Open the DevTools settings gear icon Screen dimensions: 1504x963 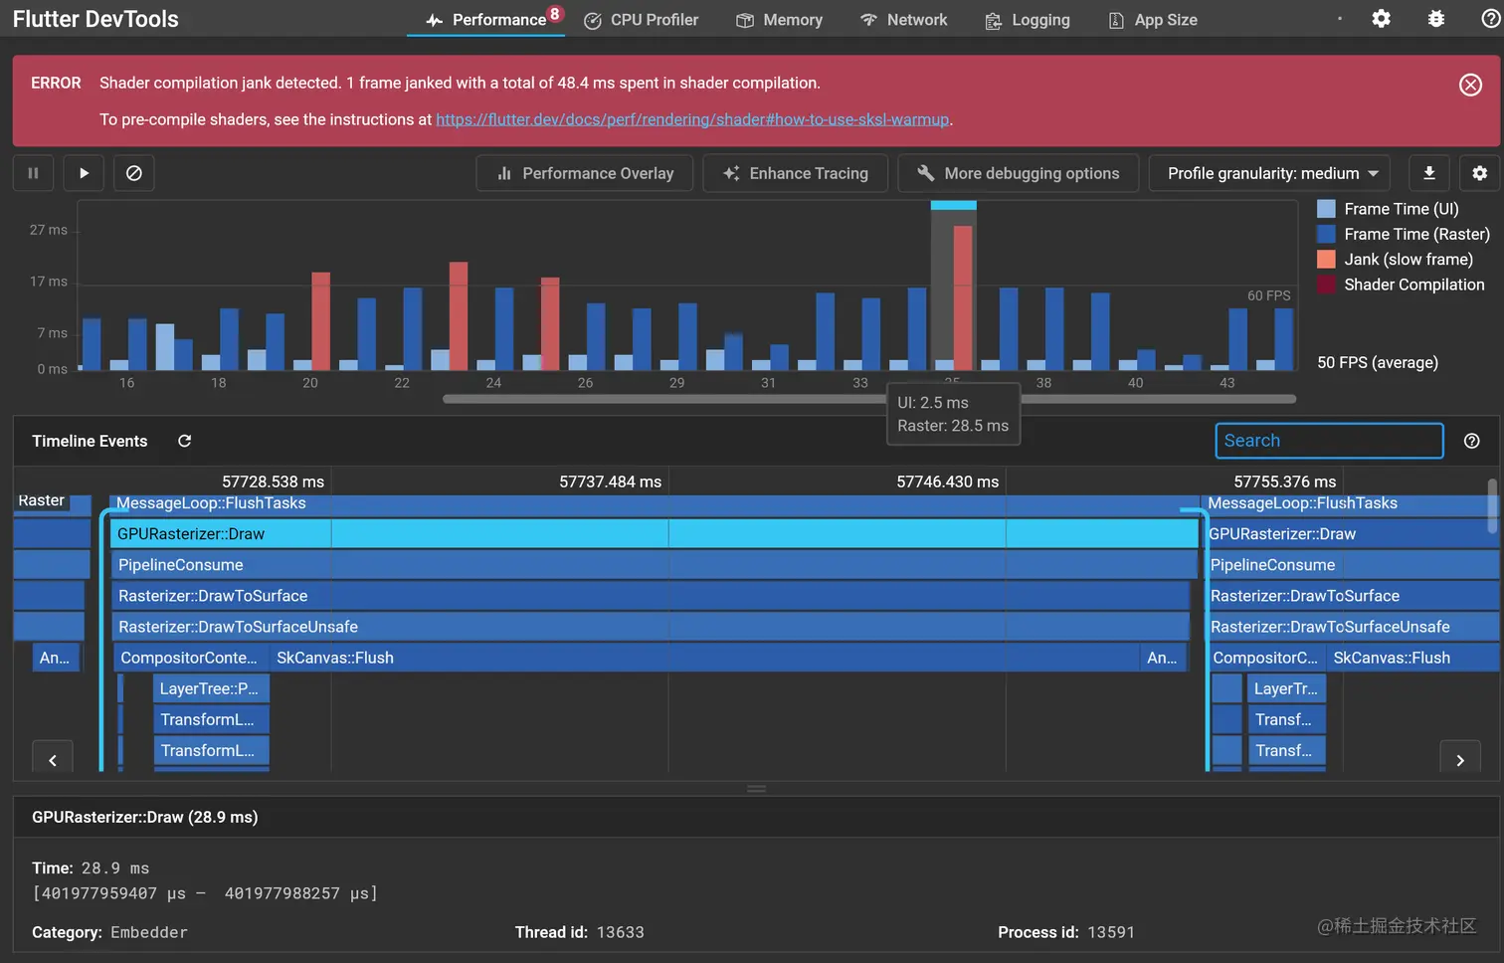click(1381, 19)
